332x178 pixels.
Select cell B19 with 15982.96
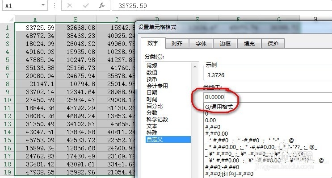76,172
